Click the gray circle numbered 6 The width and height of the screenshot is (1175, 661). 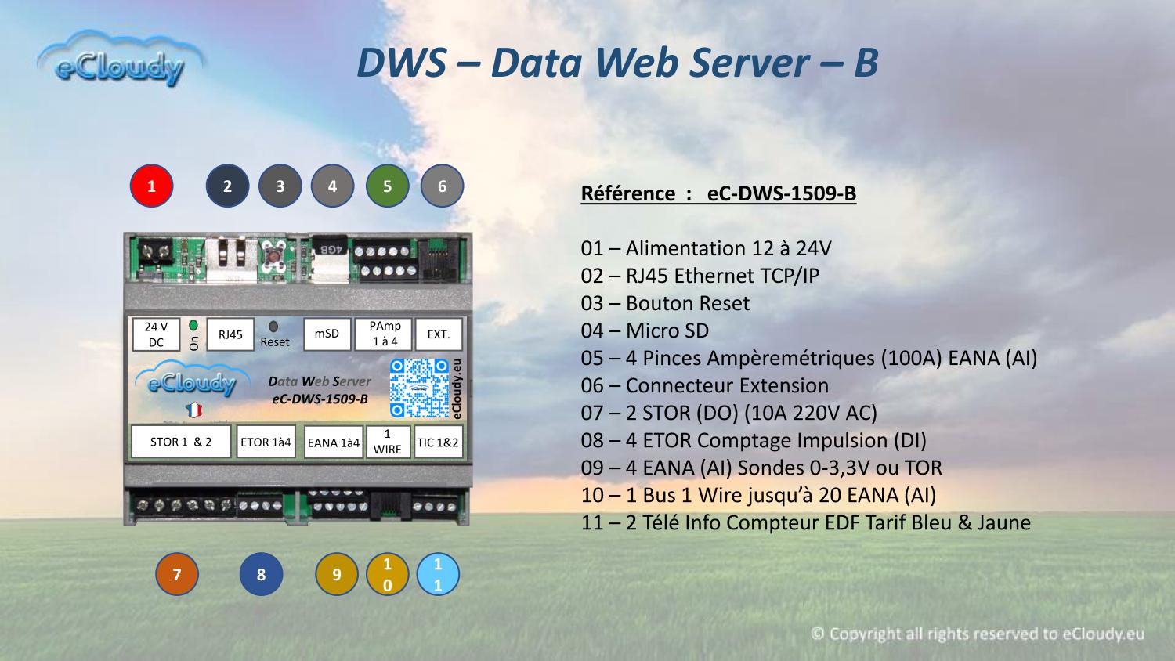442,186
